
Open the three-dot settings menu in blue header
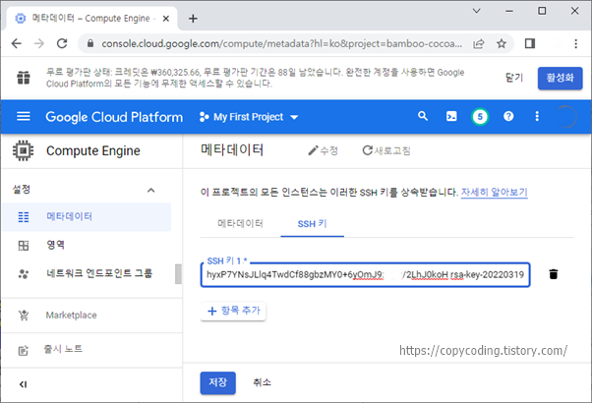point(537,117)
